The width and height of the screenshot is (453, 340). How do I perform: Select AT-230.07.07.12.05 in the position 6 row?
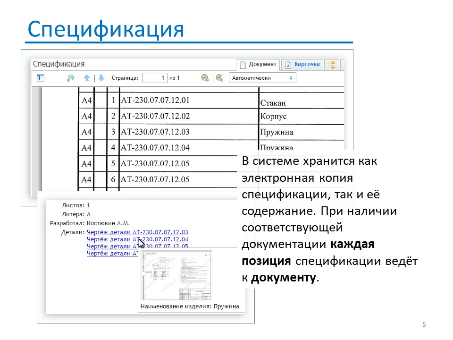click(x=155, y=179)
